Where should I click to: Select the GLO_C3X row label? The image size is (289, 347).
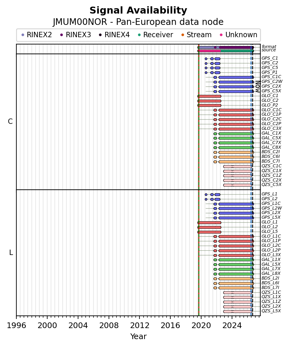click(x=272, y=128)
